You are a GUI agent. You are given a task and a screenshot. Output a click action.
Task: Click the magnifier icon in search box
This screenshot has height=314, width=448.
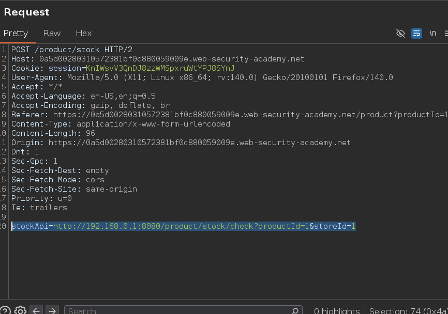pyautogui.click(x=295, y=310)
